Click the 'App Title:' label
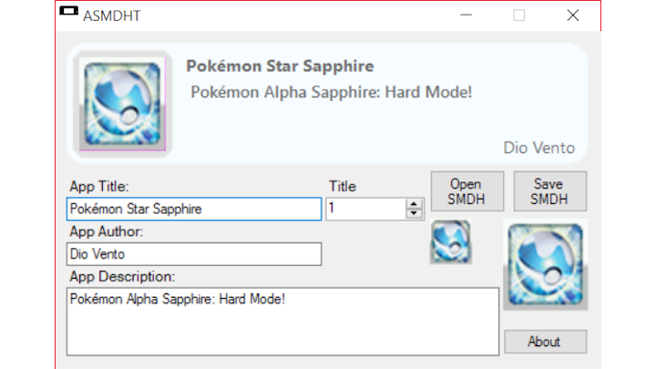Image resolution: width=656 pixels, height=369 pixels. 99,186
